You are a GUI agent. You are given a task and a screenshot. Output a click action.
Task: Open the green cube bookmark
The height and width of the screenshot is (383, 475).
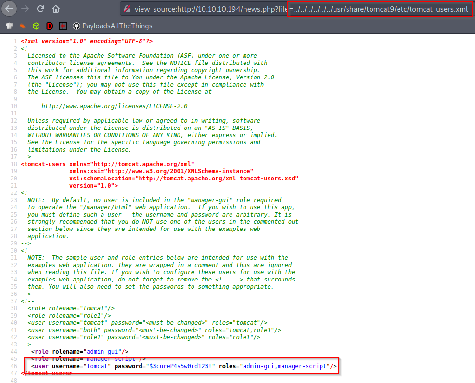(36, 26)
